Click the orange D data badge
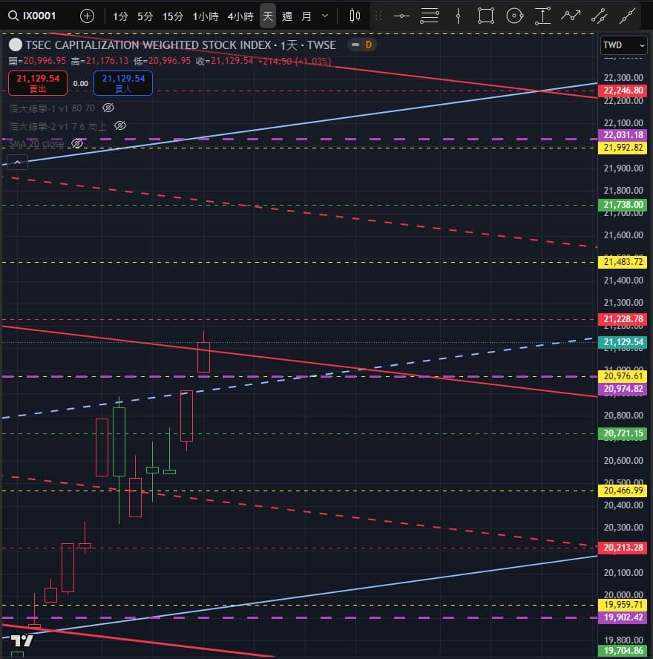 pyautogui.click(x=369, y=45)
